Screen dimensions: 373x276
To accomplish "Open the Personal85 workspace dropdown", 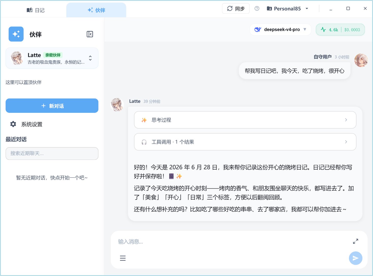I will tap(287, 9).
